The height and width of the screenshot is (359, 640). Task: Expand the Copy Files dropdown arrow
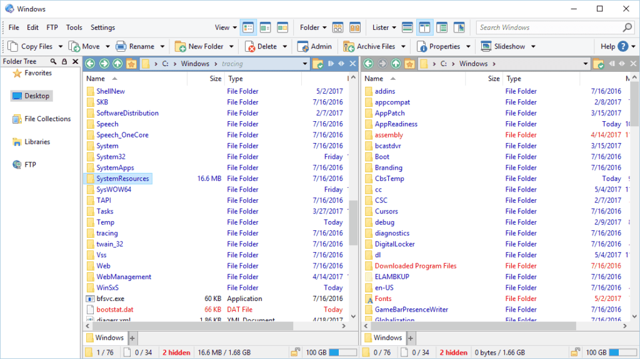[61, 46]
